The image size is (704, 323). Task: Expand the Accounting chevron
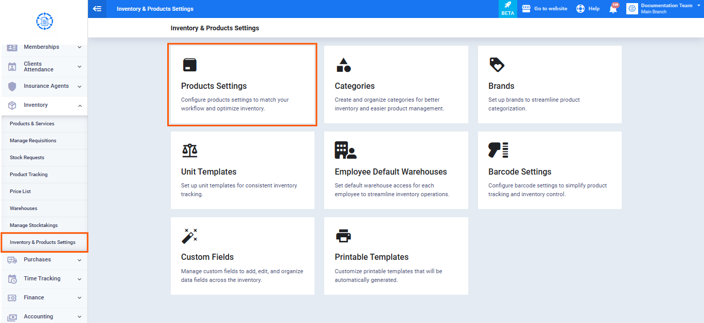[79, 317]
